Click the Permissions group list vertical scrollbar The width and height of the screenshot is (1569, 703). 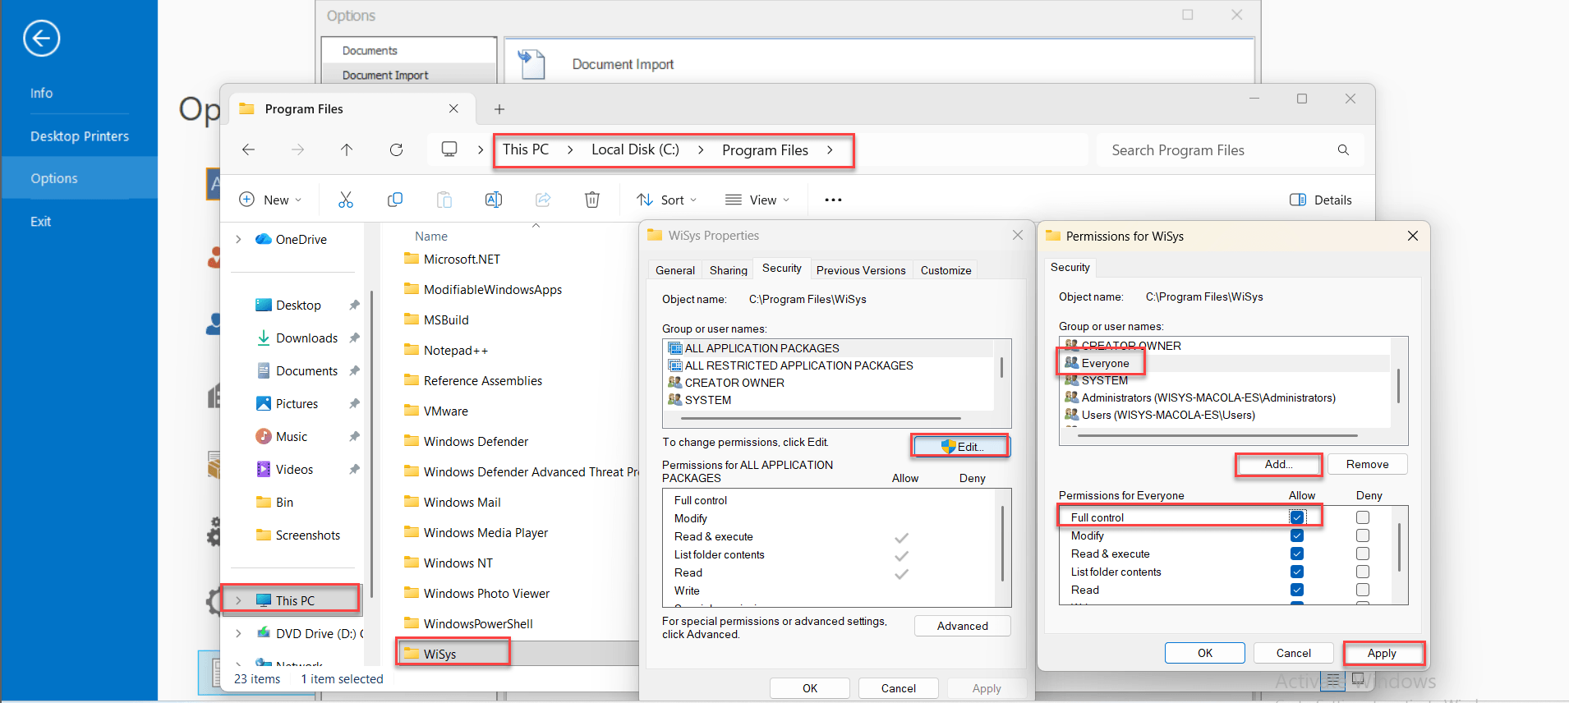coord(1399,386)
